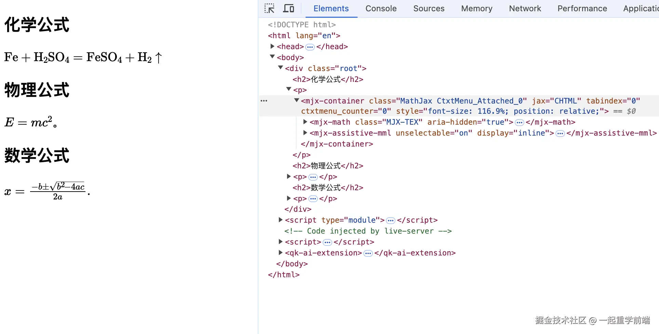Expand the script type module node
The image size is (659, 334).
pos(281,220)
